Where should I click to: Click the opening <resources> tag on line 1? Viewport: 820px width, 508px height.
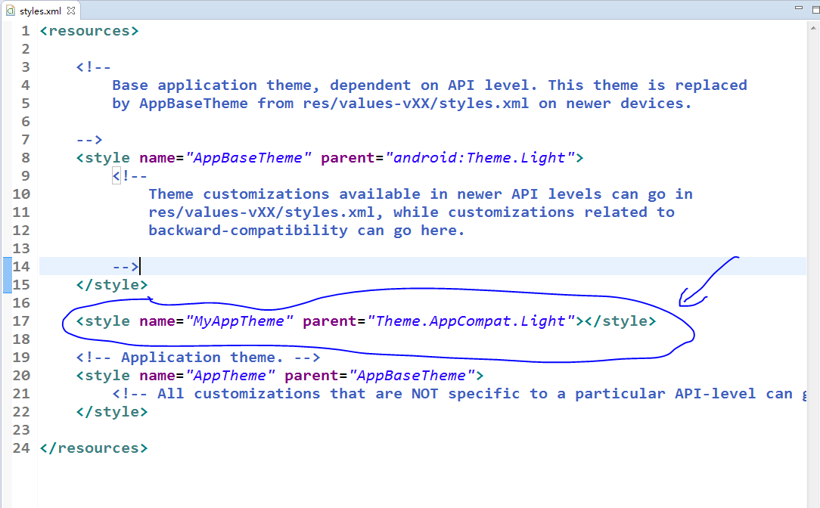(x=89, y=31)
